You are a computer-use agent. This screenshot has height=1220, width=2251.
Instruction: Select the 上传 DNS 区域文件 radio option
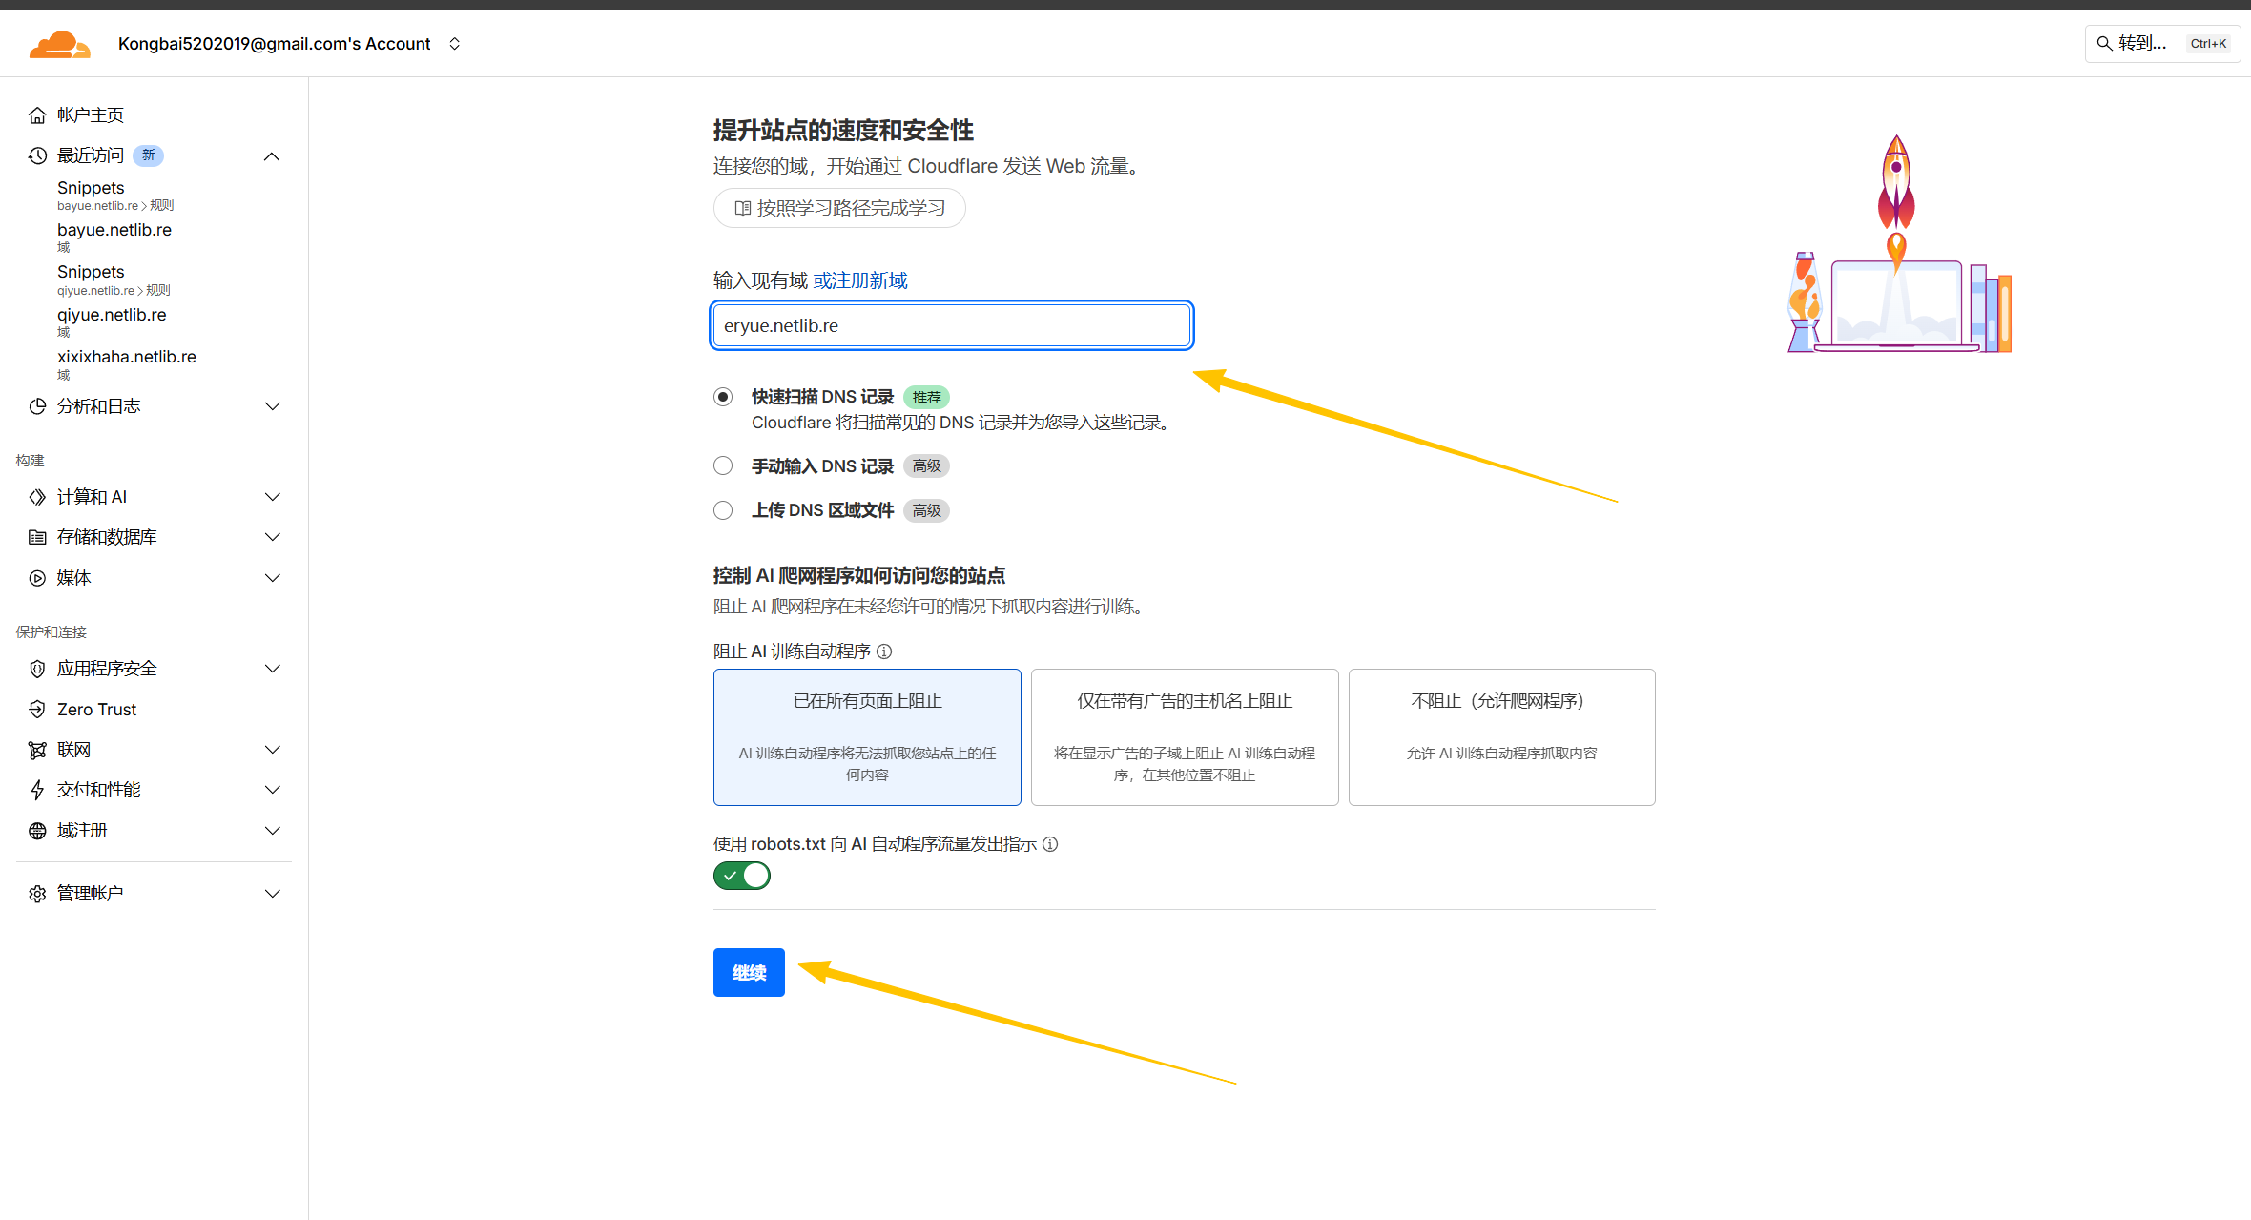coord(723,510)
